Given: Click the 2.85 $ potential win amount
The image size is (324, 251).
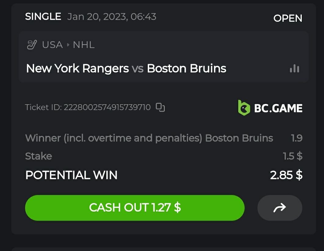Looking at the screenshot, I should click(x=286, y=175).
